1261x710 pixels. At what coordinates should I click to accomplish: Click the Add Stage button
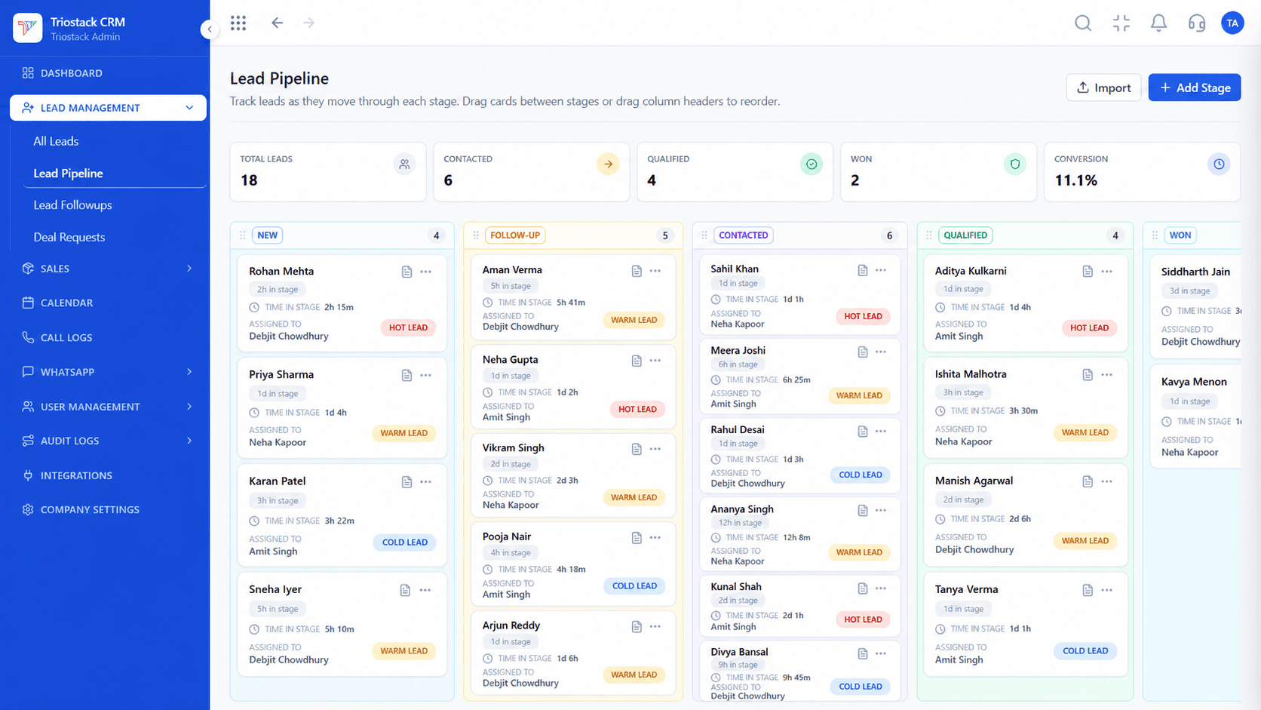1195,88
